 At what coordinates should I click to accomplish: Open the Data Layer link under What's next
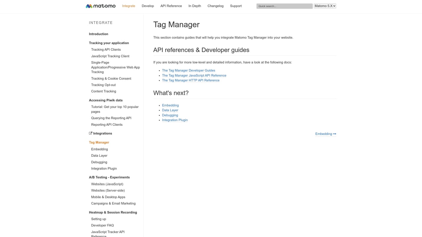click(x=170, y=110)
